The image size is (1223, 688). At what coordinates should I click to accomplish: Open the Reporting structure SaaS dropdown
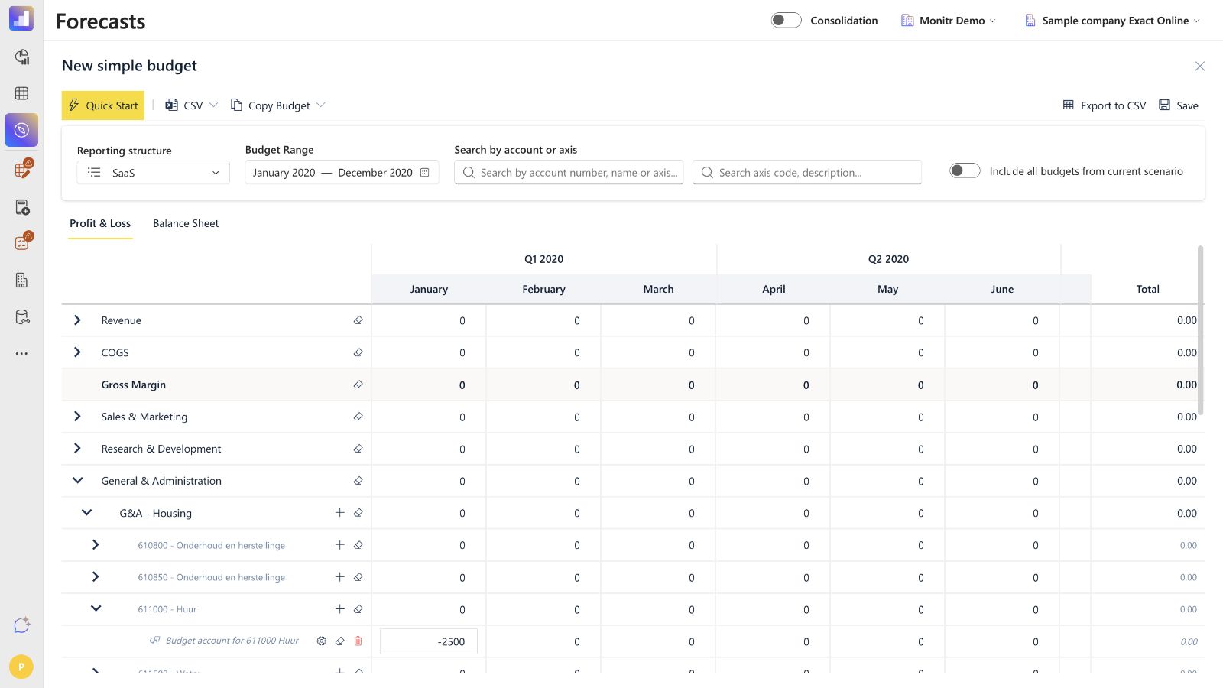[154, 173]
